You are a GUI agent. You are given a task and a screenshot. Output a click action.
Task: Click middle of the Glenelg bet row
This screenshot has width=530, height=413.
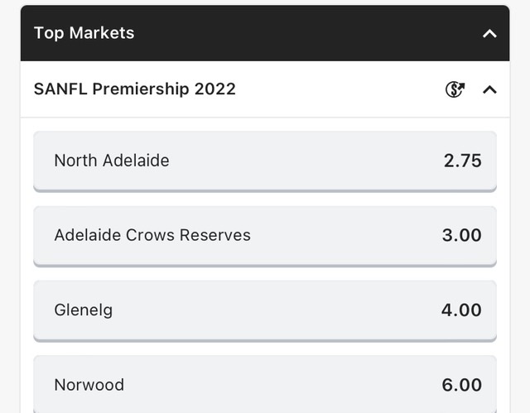pos(265,310)
